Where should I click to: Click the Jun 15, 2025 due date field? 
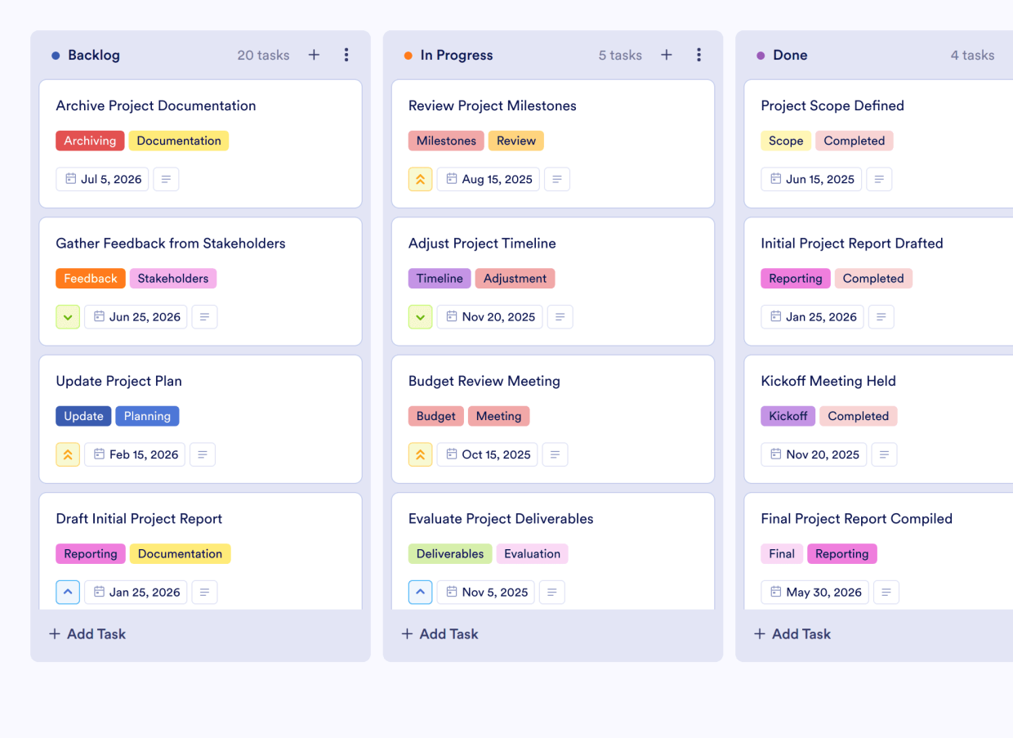tap(811, 179)
